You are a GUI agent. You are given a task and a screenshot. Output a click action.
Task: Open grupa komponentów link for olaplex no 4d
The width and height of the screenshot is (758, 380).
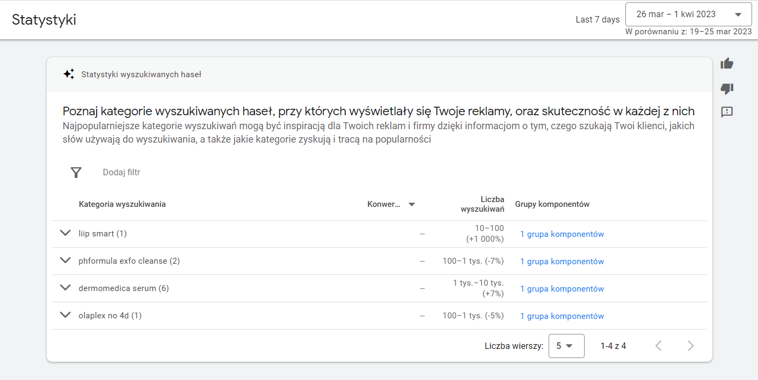tap(562, 316)
